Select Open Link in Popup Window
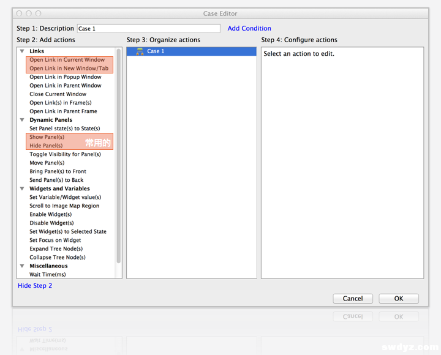 coord(66,77)
